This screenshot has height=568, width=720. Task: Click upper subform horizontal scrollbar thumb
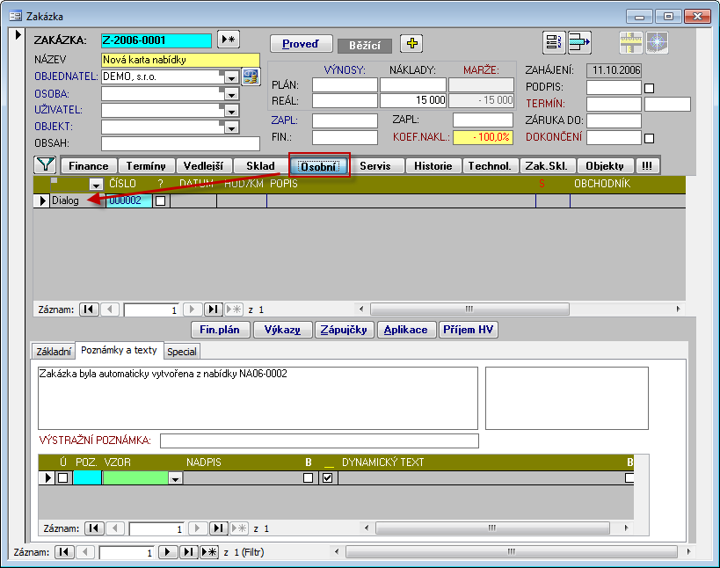(x=469, y=309)
